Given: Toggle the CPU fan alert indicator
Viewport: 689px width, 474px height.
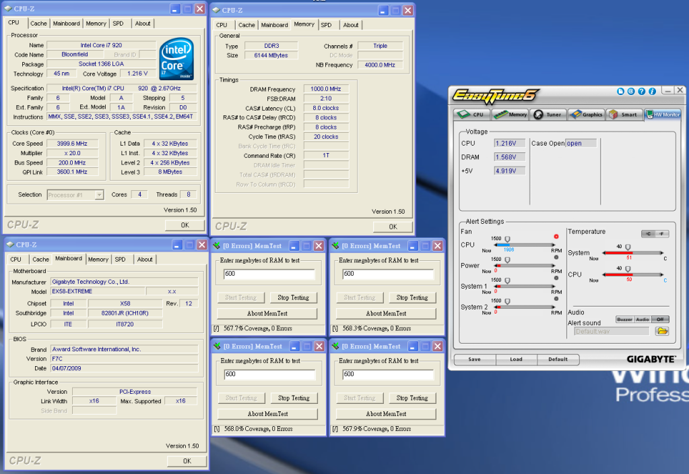Looking at the screenshot, I should 556,237.
